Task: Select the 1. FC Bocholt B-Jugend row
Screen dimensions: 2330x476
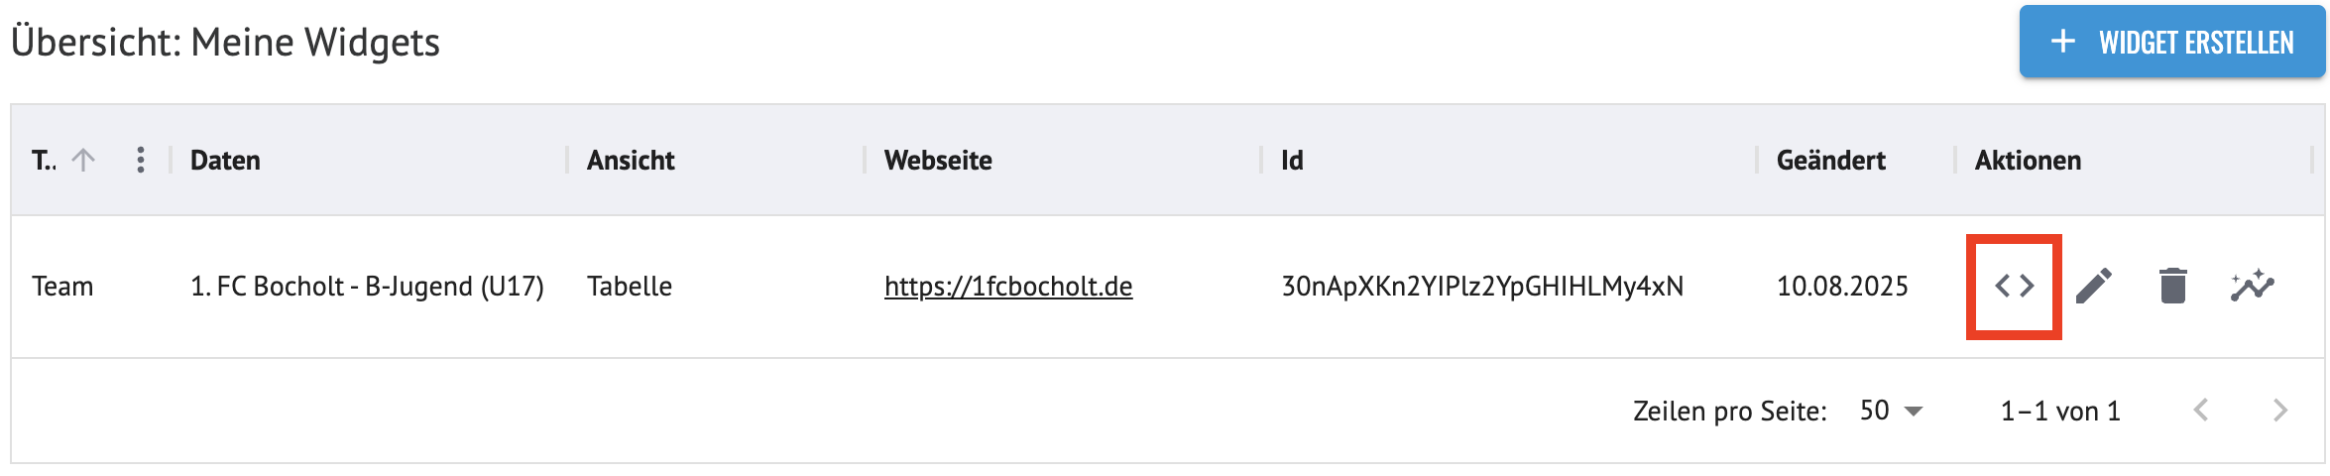Action: coord(1168,287)
